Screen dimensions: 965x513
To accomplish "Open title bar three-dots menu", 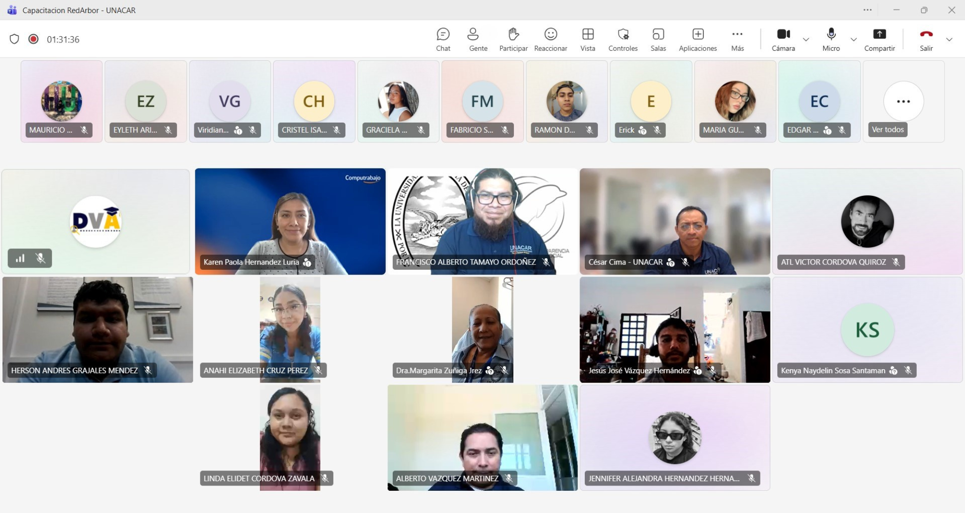I will tap(868, 10).
